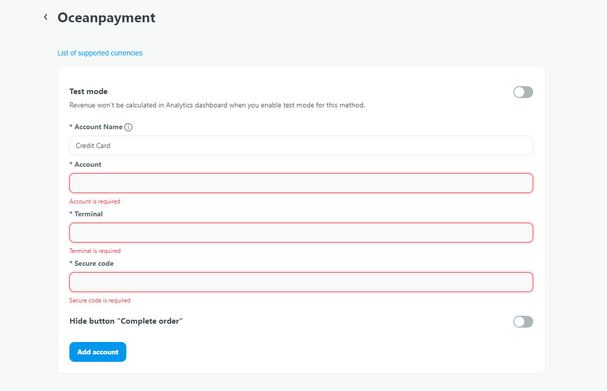Click the "Account is required" error message

click(x=95, y=201)
